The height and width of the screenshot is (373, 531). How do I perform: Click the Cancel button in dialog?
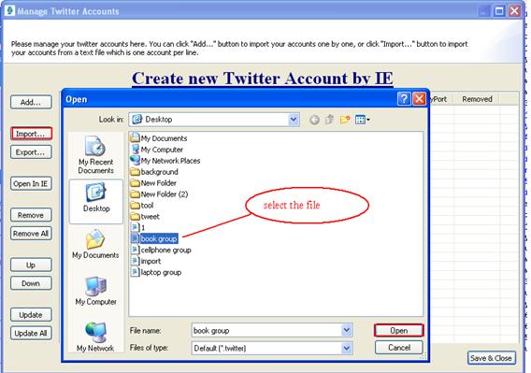click(399, 348)
